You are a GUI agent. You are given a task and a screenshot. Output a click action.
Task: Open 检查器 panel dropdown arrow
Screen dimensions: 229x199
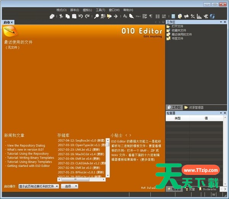click(x=221, y=113)
